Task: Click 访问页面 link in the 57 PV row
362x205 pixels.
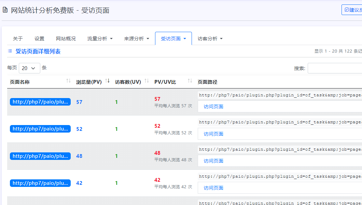Action: [213, 107]
